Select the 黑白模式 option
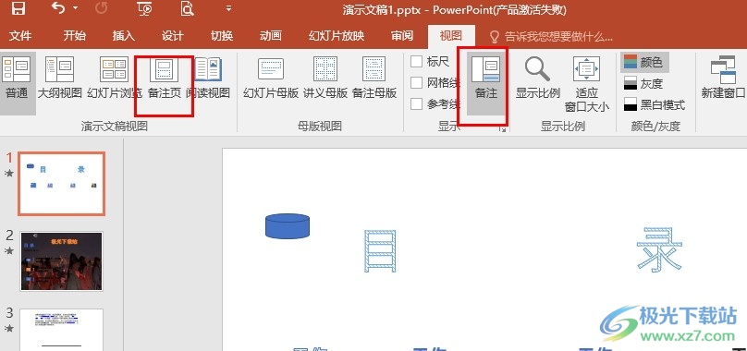Viewport: 747px width, 351px height. coord(655,104)
